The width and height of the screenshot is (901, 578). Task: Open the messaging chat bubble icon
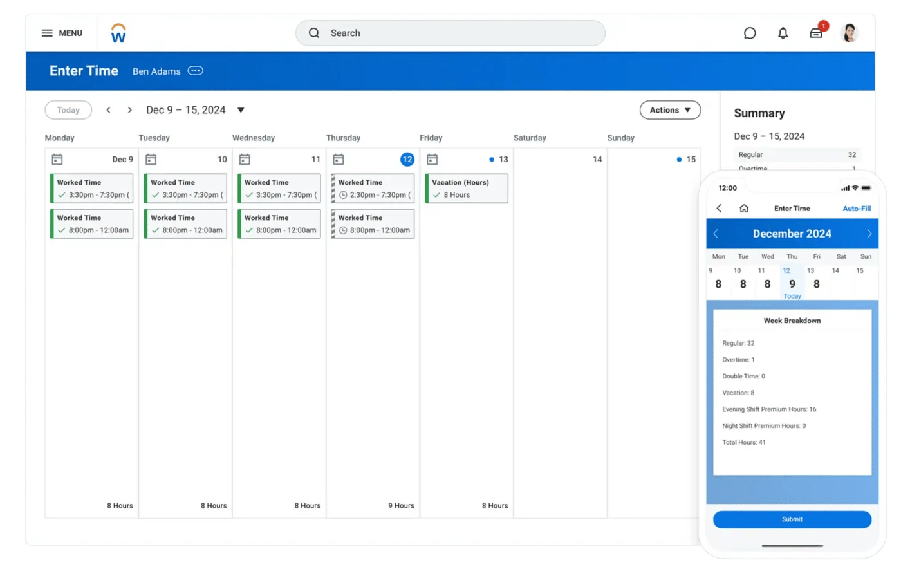coord(750,33)
